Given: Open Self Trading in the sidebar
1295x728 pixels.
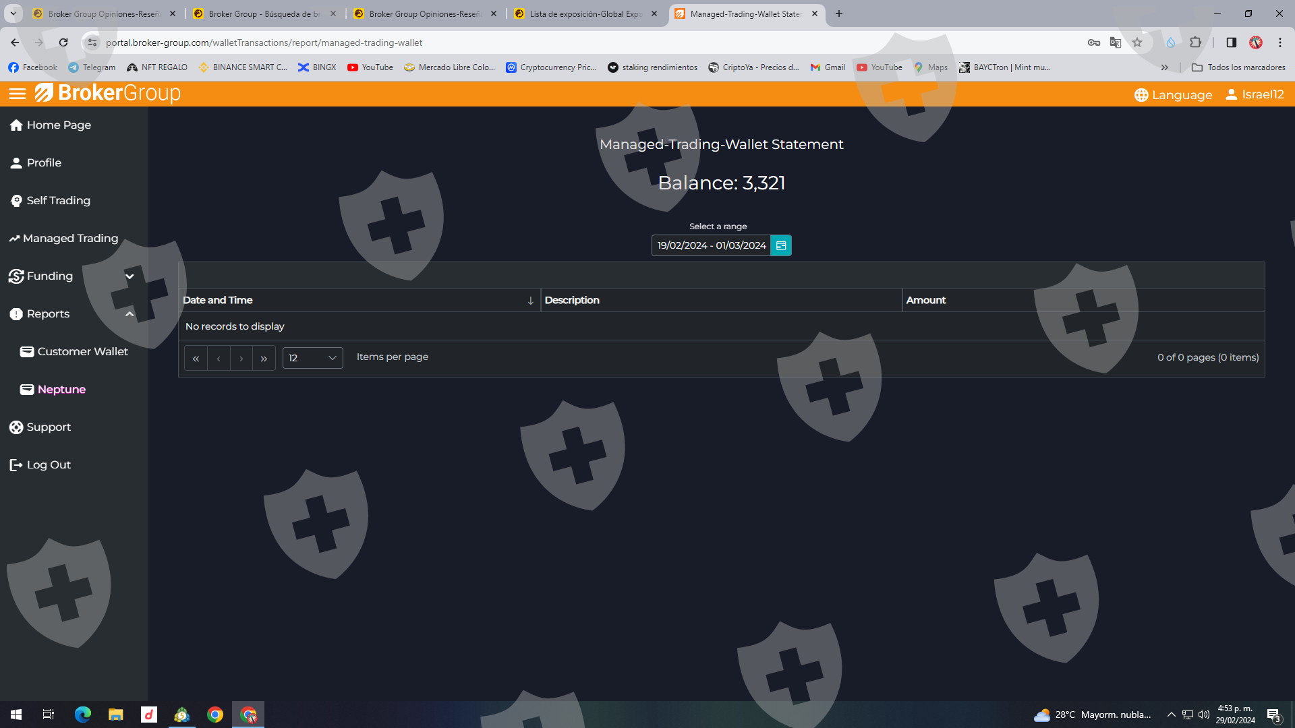Looking at the screenshot, I should tap(58, 201).
